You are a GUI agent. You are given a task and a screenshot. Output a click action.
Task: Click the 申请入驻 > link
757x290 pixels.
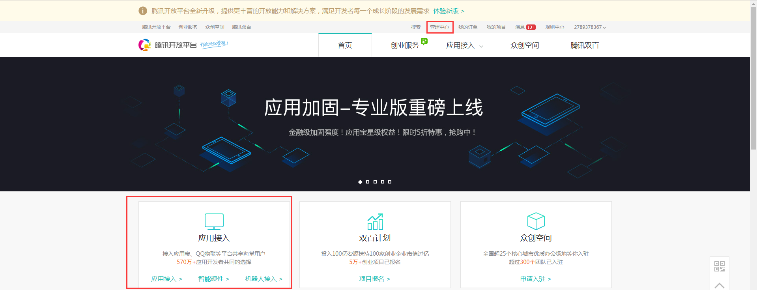point(536,279)
